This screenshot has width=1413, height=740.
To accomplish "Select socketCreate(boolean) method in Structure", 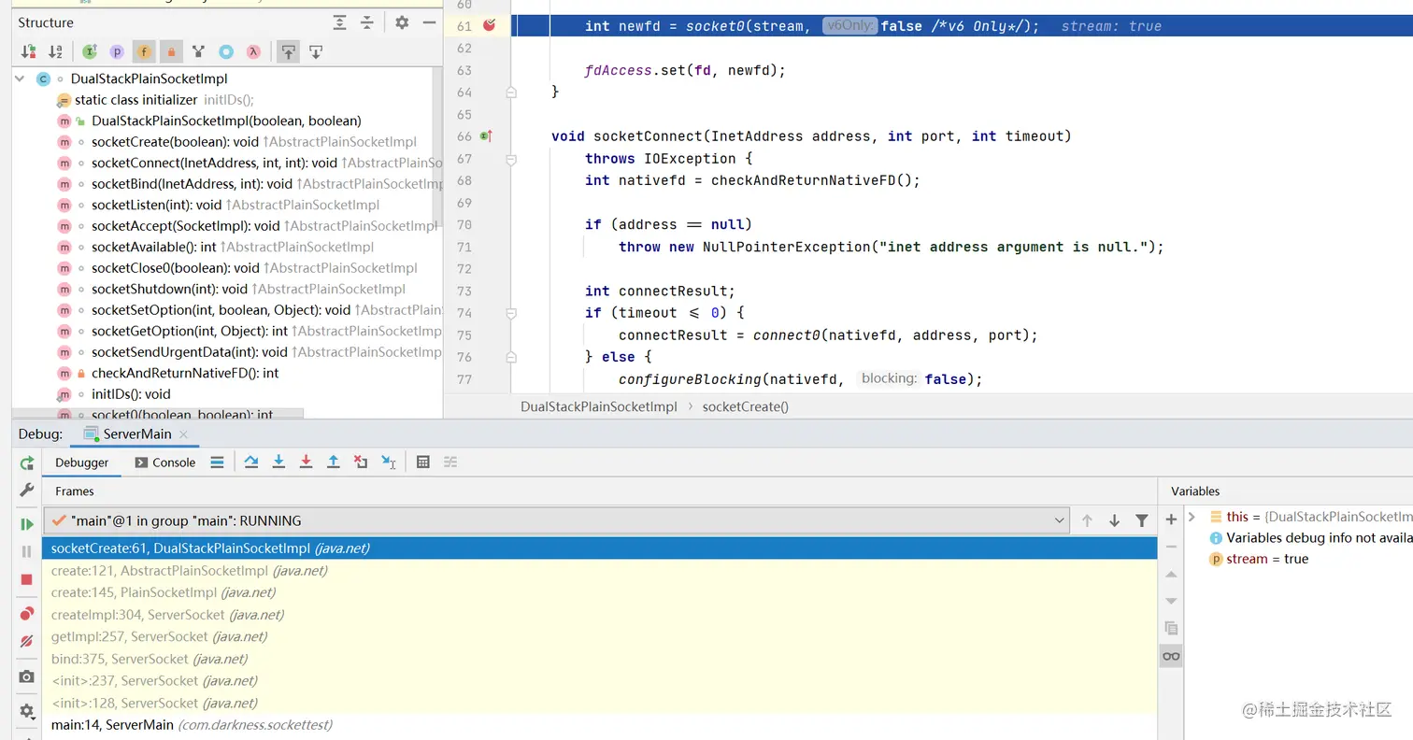I will pyautogui.click(x=236, y=142).
